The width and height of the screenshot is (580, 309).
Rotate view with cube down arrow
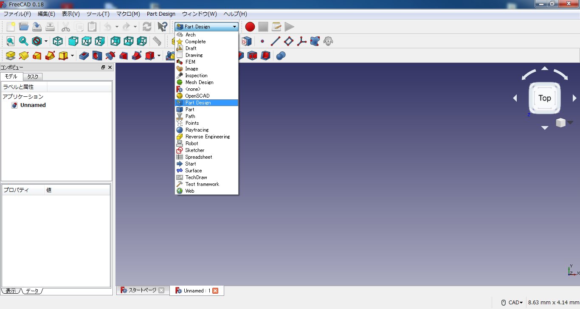(x=545, y=128)
